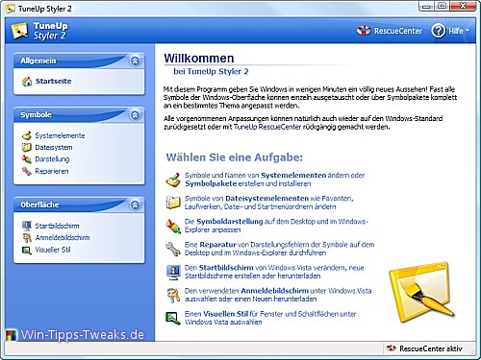
Task: Click the Darstellung crayon icon in the sidebar
Action: coord(27,159)
